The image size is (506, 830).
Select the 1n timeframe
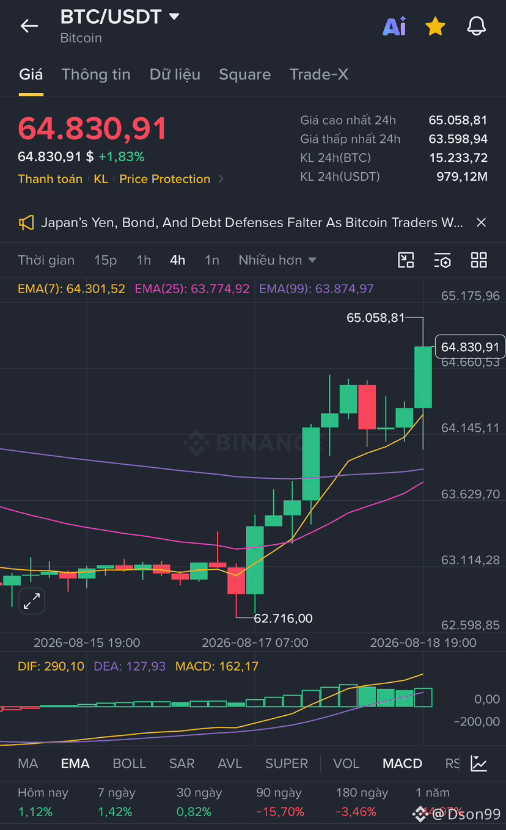[x=212, y=260]
